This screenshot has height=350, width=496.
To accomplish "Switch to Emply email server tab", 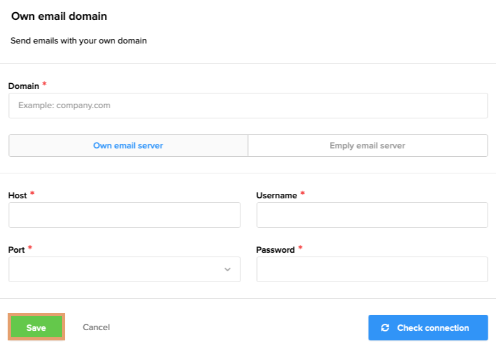I will (368, 146).
